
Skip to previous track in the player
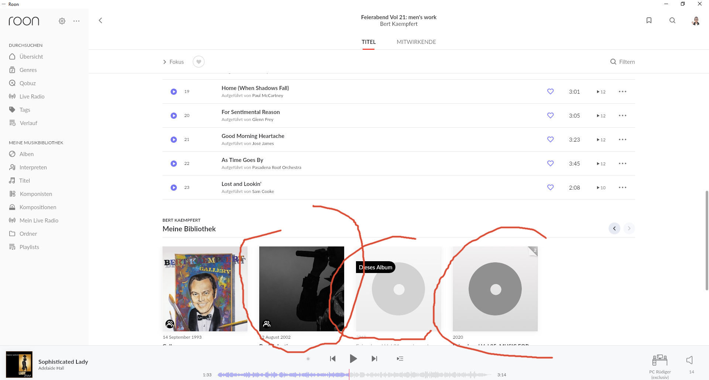tap(333, 359)
